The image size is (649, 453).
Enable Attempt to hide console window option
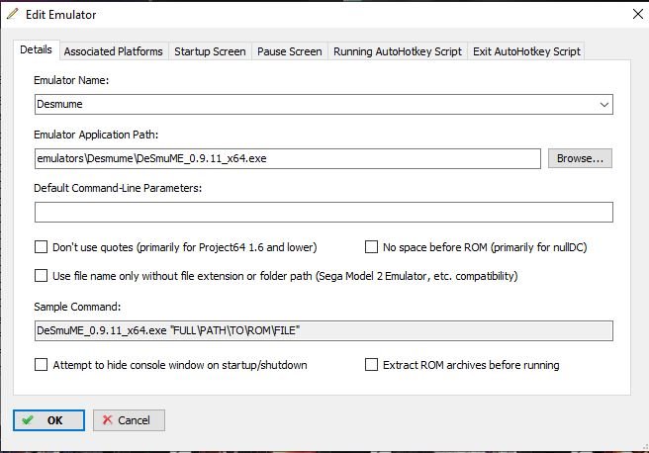pyautogui.click(x=41, y=364)
